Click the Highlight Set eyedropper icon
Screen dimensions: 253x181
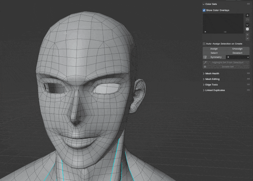point(205,62)
